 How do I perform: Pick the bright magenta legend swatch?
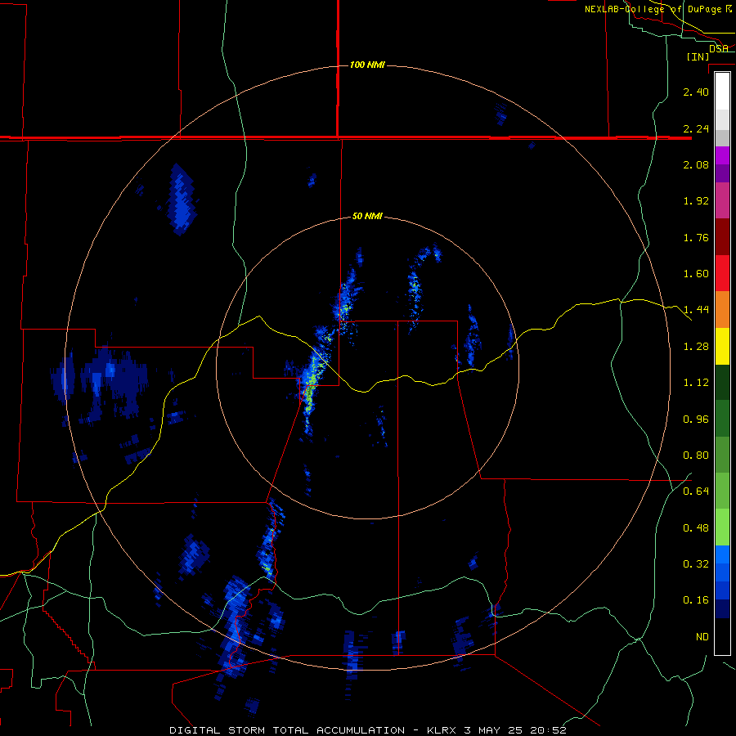[722, 155]
